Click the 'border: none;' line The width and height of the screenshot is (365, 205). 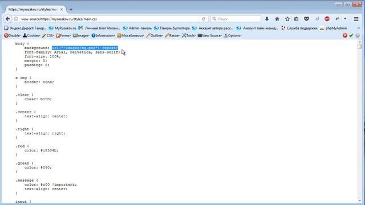39,82
